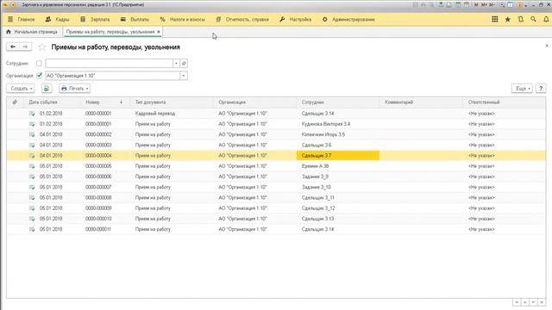Click document icon of Кадровый перевод row
The image size is (552, 310).
click(32, 114)
